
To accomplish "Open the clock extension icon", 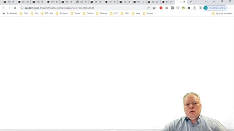I will pyautogui.click(x=178, y=8).
